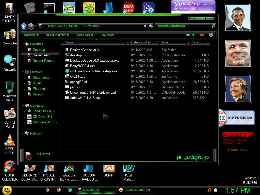Viewport: 260px width, 195px height.
Task: Open the Share with menu
Action: pos(85,35)
